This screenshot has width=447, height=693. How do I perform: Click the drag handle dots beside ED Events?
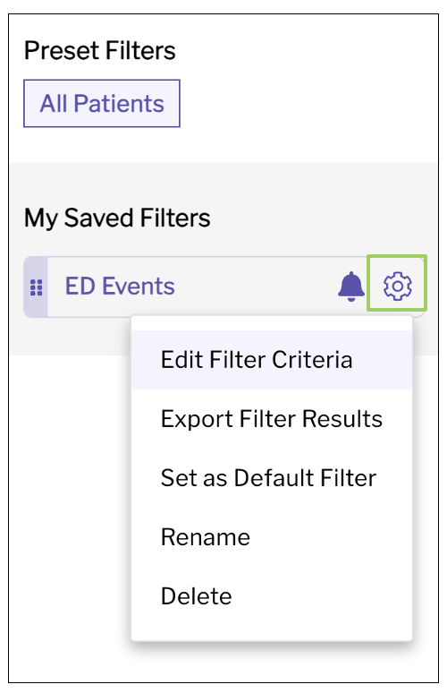pos(36,287)
